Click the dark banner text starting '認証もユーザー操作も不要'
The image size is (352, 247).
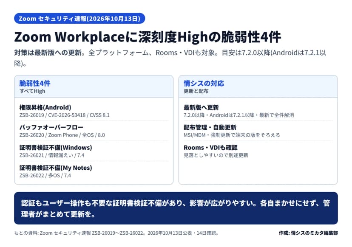pyautogui.click(x=176, y=208)
